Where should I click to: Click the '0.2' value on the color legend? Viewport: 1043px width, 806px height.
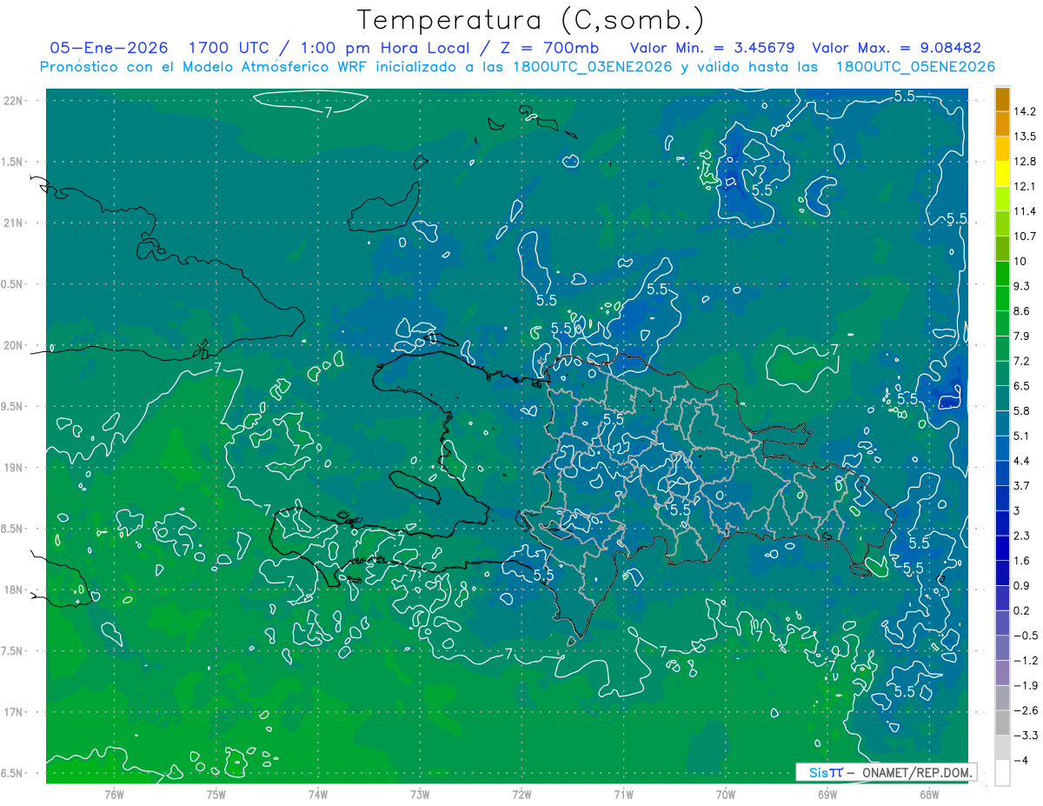(x=1023, y=610)
